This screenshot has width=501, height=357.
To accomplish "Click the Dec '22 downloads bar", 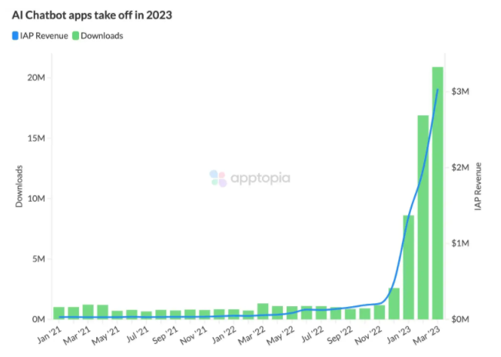I will click(393, 303).
